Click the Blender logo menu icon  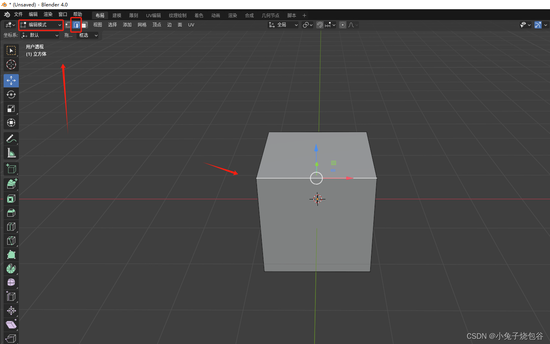point(7,15)
